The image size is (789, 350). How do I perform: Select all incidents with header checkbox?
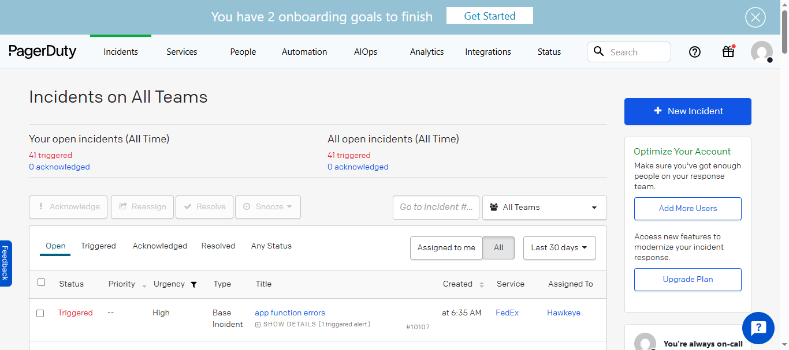click(41, 283)
